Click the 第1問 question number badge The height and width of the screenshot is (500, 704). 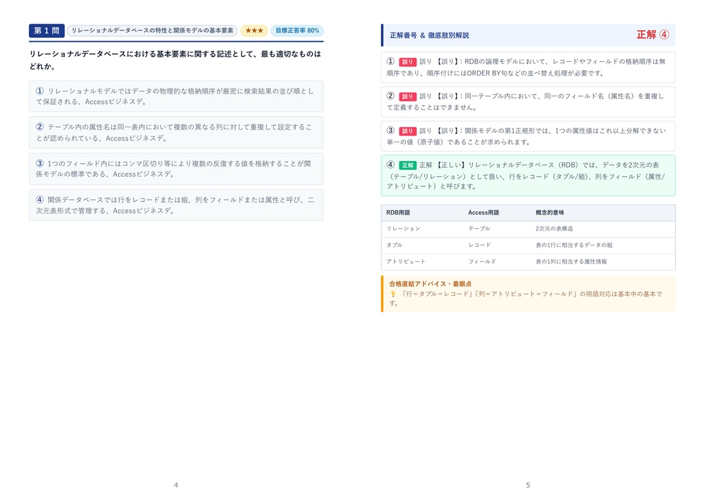pos(47,30)
